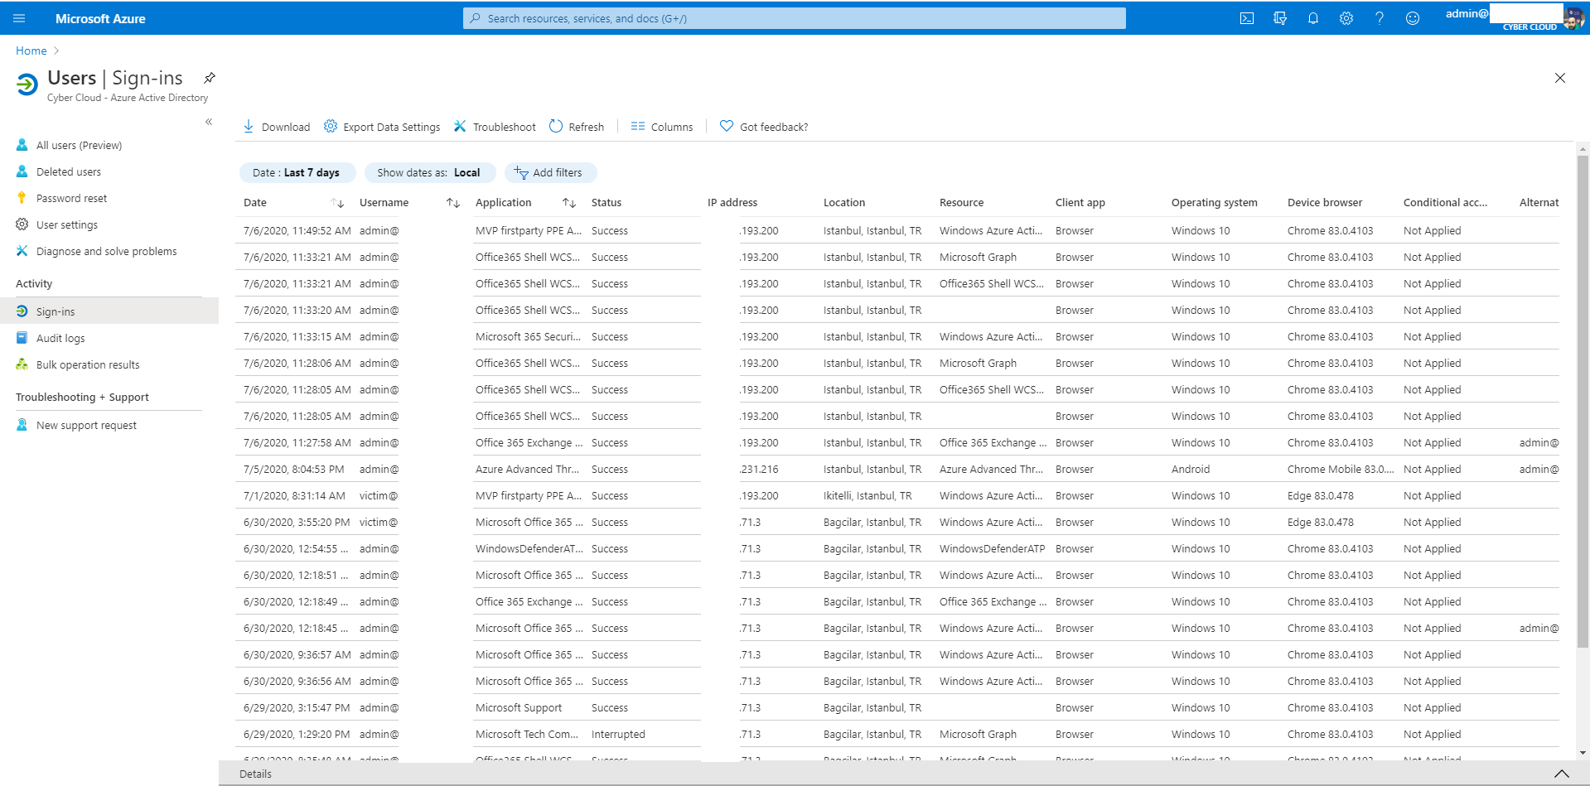Collapse the left navigation pane
Screen dimensions: 1590x786
tap(209, 122)
